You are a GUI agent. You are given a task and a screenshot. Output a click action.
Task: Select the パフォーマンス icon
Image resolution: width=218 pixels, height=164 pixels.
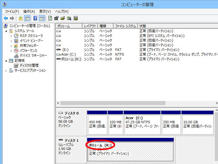[16, 51]
